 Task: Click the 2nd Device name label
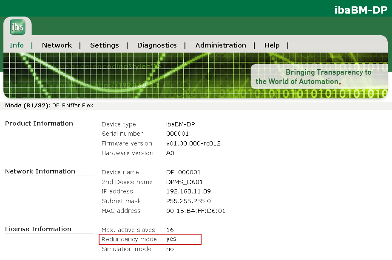(x=127, y=182)
